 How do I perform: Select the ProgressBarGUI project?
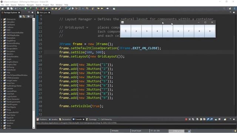tap(12, 112)
